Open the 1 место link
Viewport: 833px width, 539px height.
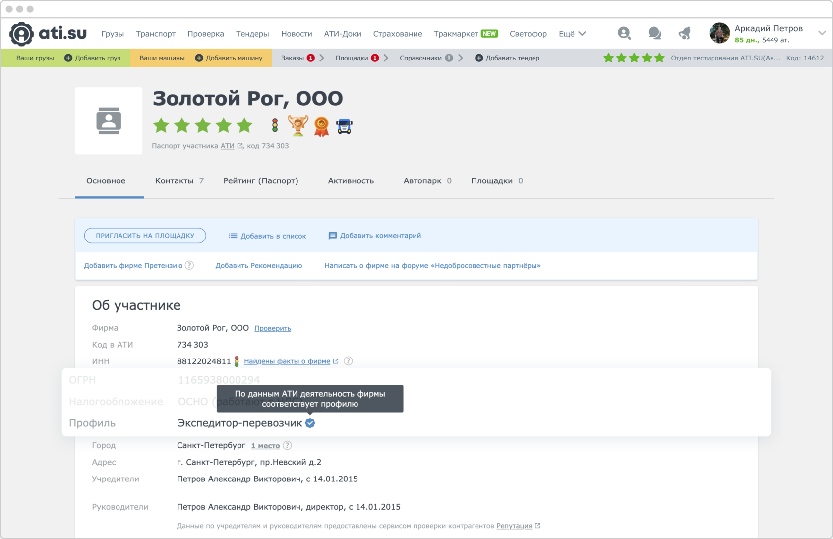(265, 445)
